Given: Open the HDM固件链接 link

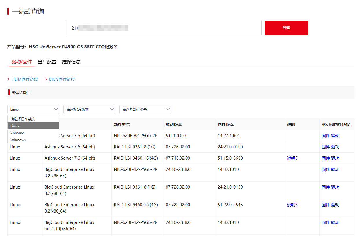Looking at the screenshot, I should (x=25, y=79).
